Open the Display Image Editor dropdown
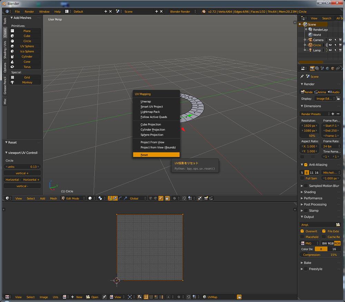 pyautogui.click(x=325, y=99)
